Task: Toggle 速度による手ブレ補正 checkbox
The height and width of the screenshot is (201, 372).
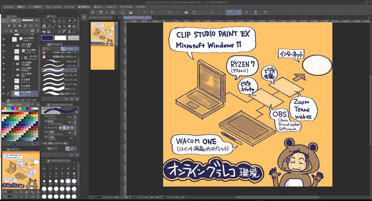Action: 46,143
